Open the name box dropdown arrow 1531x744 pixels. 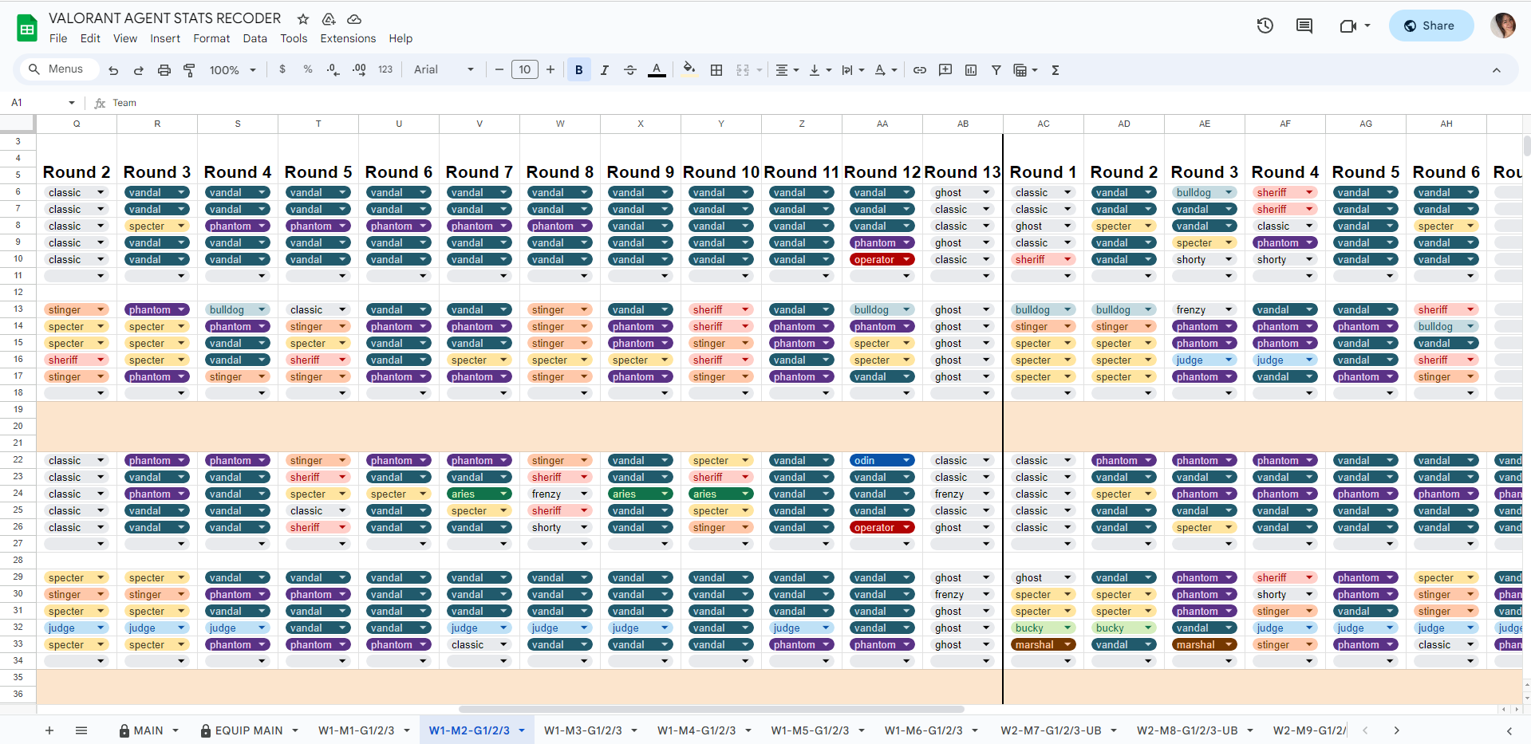coord(72,103)
